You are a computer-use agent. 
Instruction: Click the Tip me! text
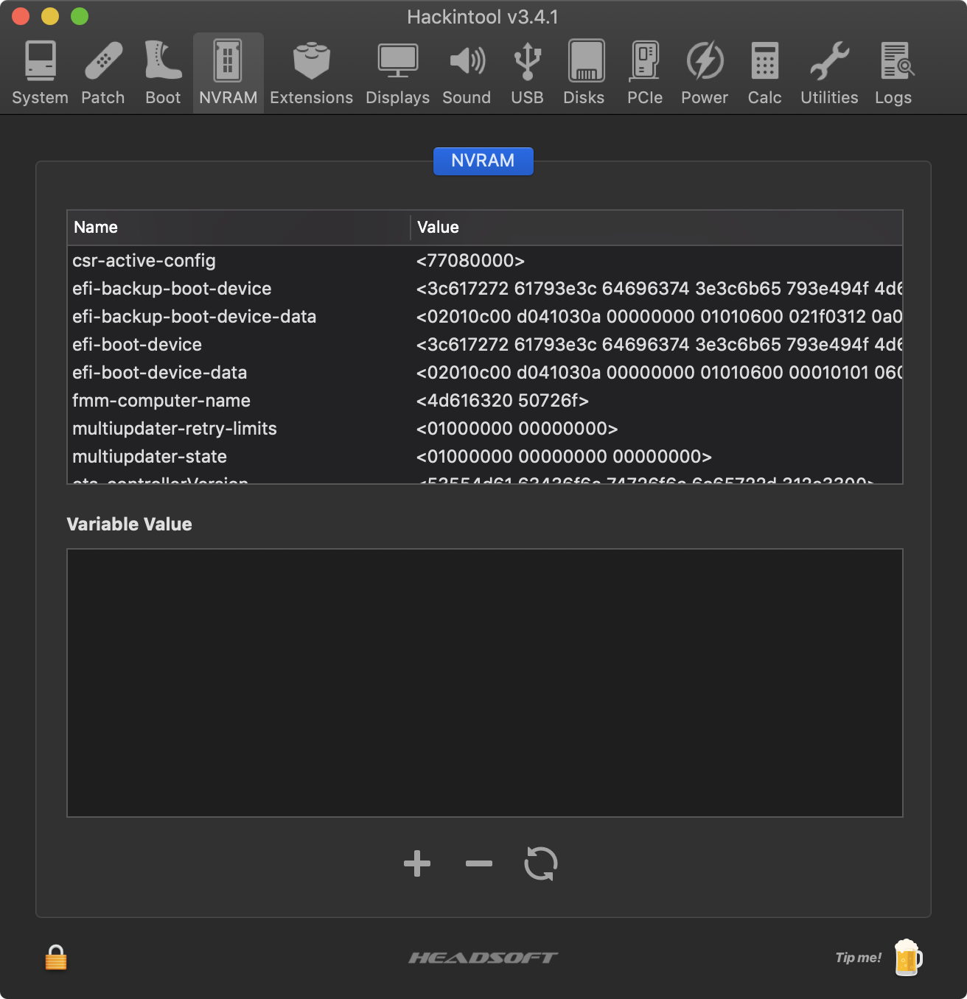pyautogui.click(x=858, y=958)
